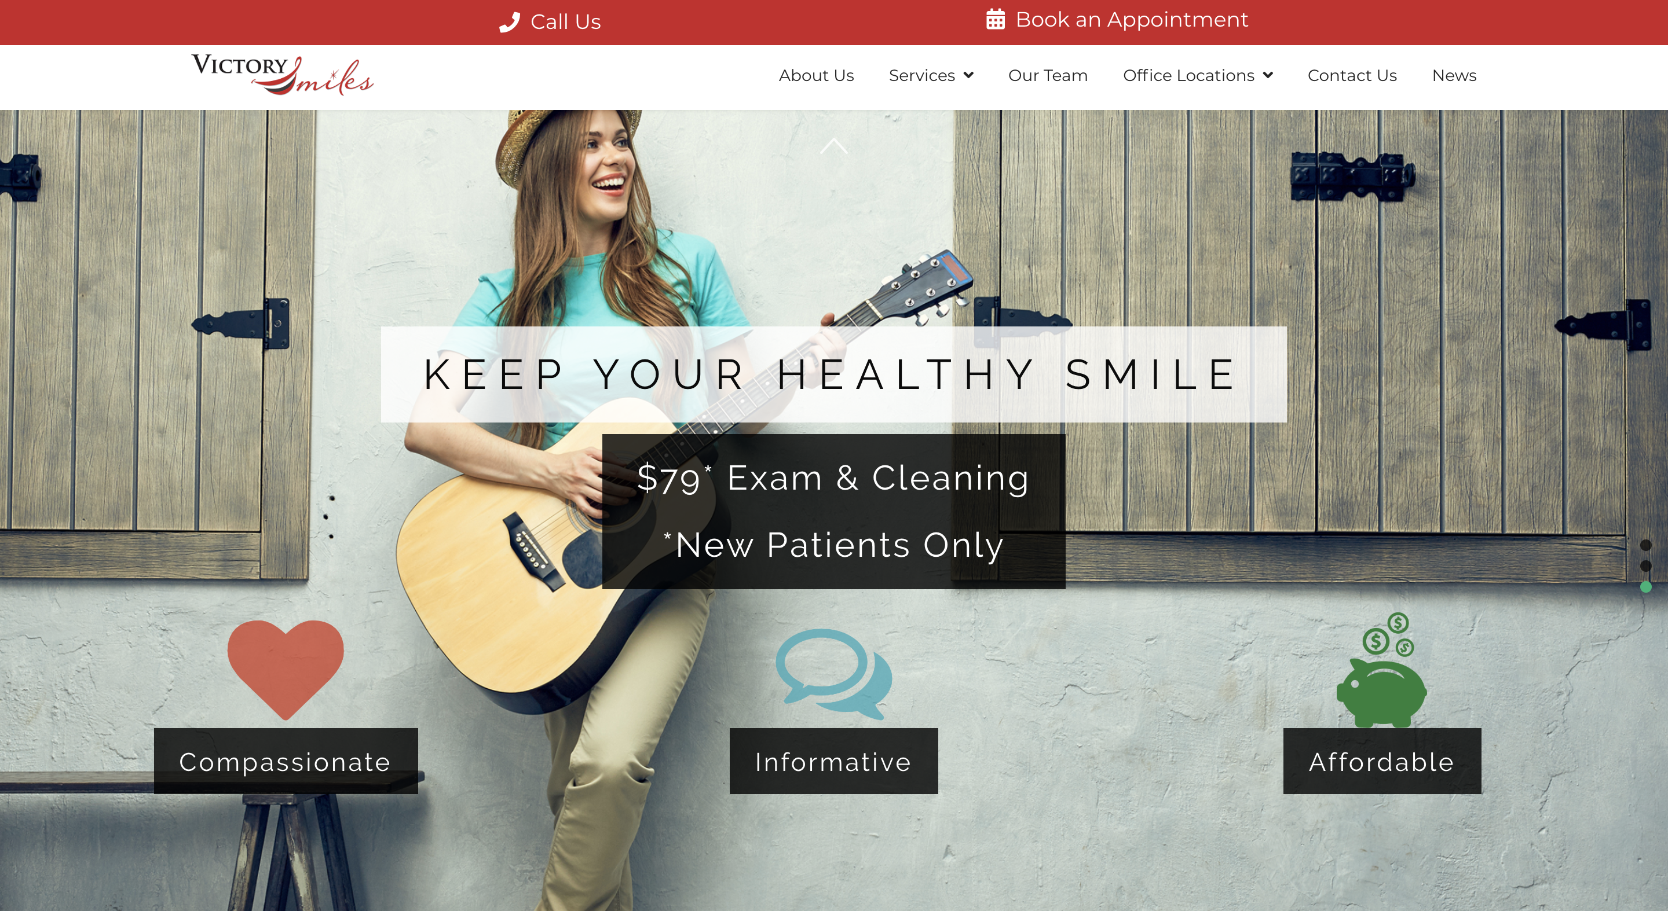Open the About Us menu item
Image resolution: width=1668 pixels, height=911 pixels.
click(x=816, y=75)
